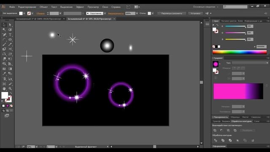This screenshot has width=270, height=152.
Task: Click the Параметры документа button
Action: (x=172, y=14)
